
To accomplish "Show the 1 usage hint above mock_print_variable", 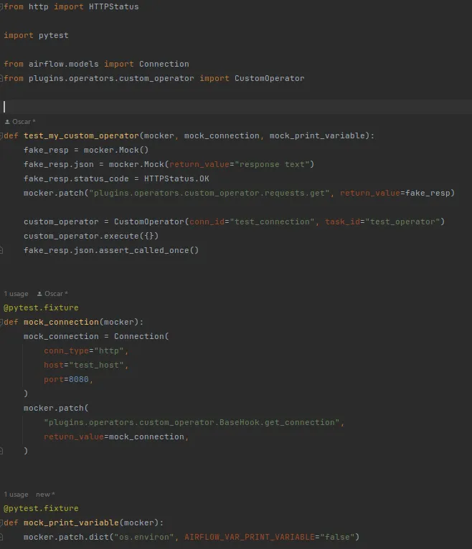I will pyautogui.click(x=16, y=495).
